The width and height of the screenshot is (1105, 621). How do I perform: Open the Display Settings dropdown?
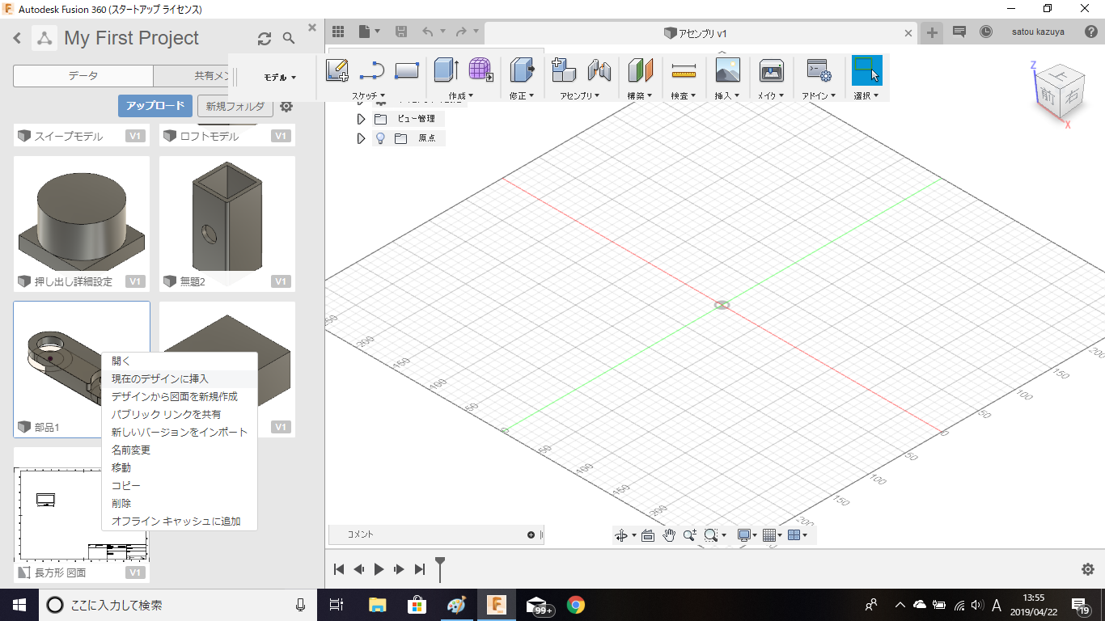747,534
